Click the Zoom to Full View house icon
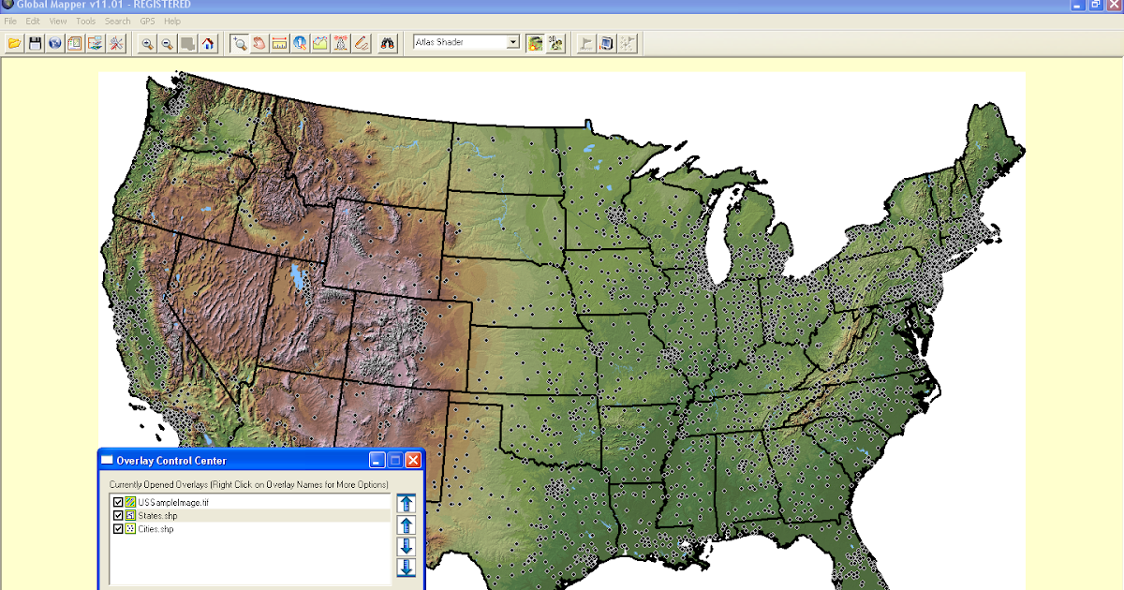Image resolution: width=1124 pixels, height=590 pixels. (209, 42)
